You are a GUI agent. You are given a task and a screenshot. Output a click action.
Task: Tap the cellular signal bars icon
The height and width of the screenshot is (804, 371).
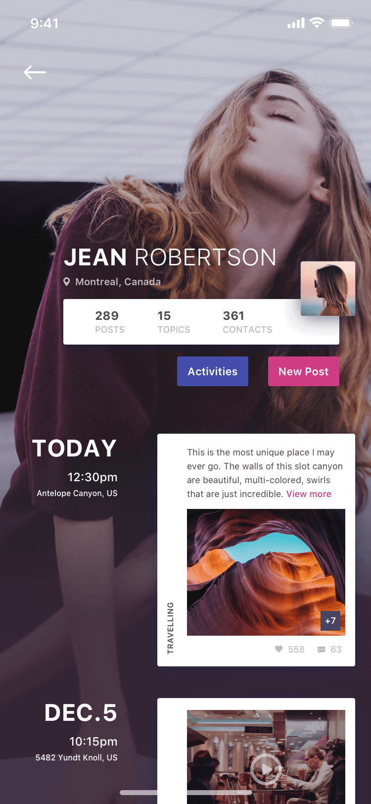pos(296,23)
